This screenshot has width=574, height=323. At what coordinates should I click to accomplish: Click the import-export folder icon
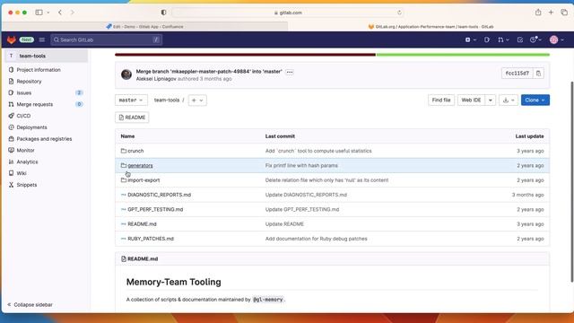(124, 179)
